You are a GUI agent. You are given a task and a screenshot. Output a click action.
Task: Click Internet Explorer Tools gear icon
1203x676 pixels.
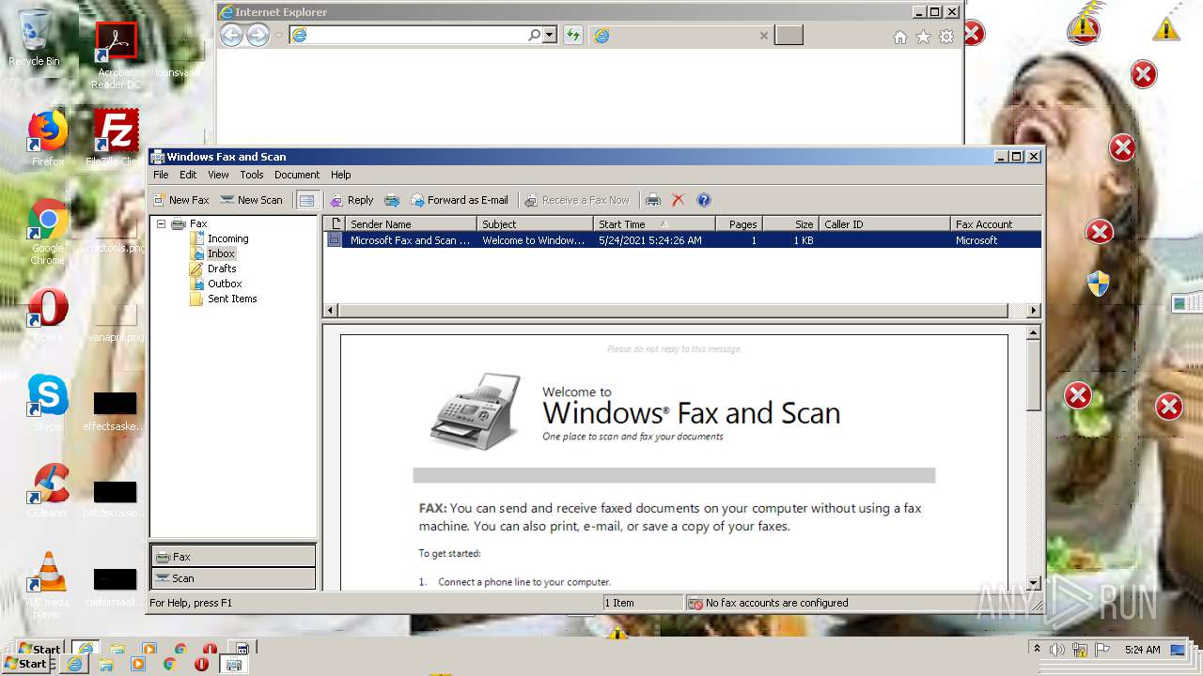[946, 37]
